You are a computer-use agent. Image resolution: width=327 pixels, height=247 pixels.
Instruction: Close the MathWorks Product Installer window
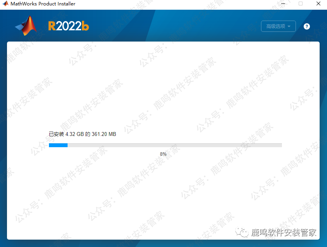pos(318,4)
